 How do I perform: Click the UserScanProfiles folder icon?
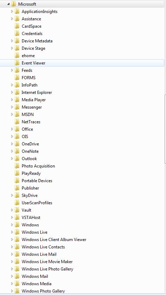pos(17,203)
